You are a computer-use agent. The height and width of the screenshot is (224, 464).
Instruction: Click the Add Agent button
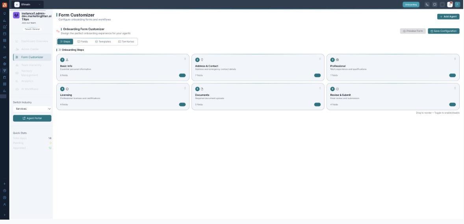point(448,17)
